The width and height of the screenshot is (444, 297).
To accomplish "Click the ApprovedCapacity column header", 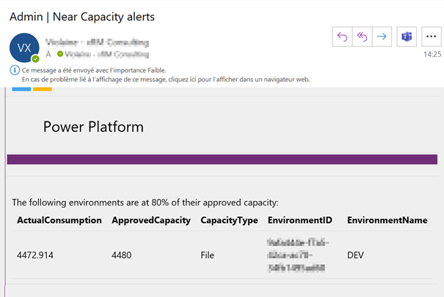I will tap(151, 220).
